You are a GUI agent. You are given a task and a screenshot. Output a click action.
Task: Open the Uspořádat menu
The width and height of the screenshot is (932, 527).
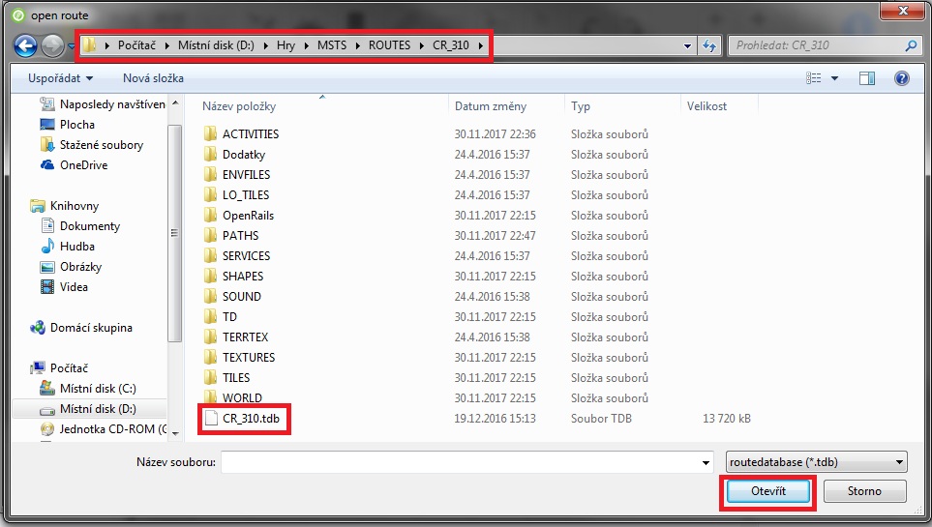tap(61, 78)
